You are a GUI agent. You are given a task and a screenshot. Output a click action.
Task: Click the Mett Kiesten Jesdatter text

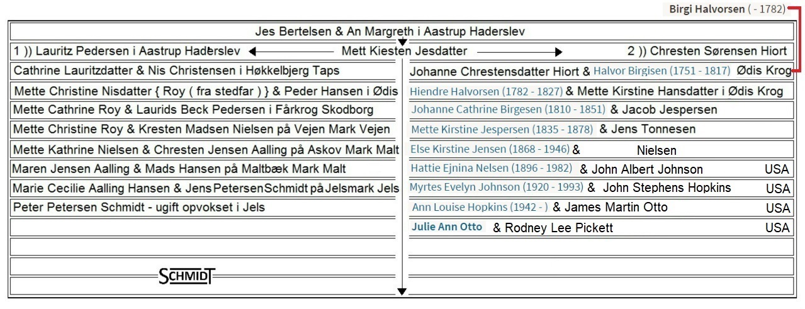coord(405,51)
